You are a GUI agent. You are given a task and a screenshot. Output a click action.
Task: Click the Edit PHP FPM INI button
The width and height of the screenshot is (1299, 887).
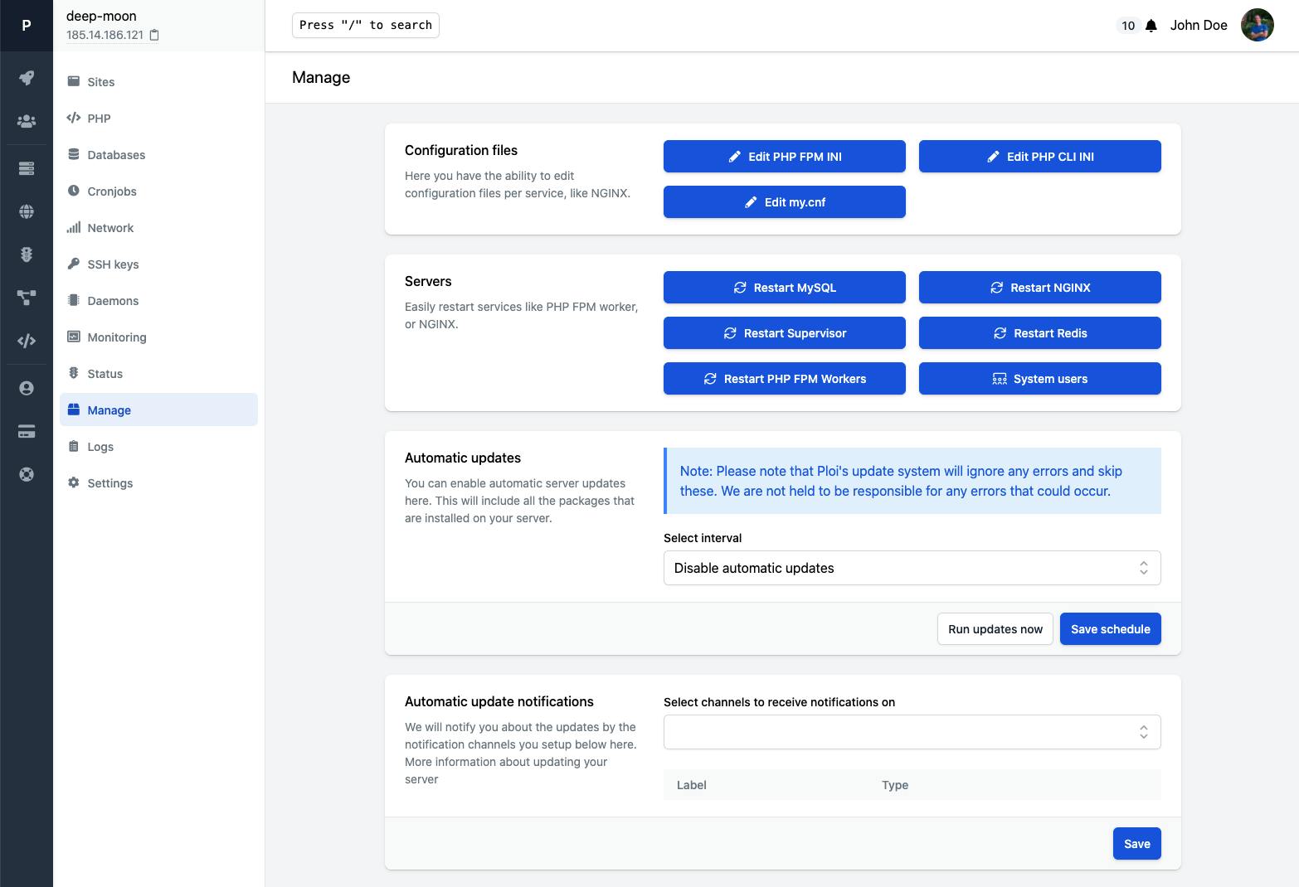pyautogui.click(x=785, y=157)
